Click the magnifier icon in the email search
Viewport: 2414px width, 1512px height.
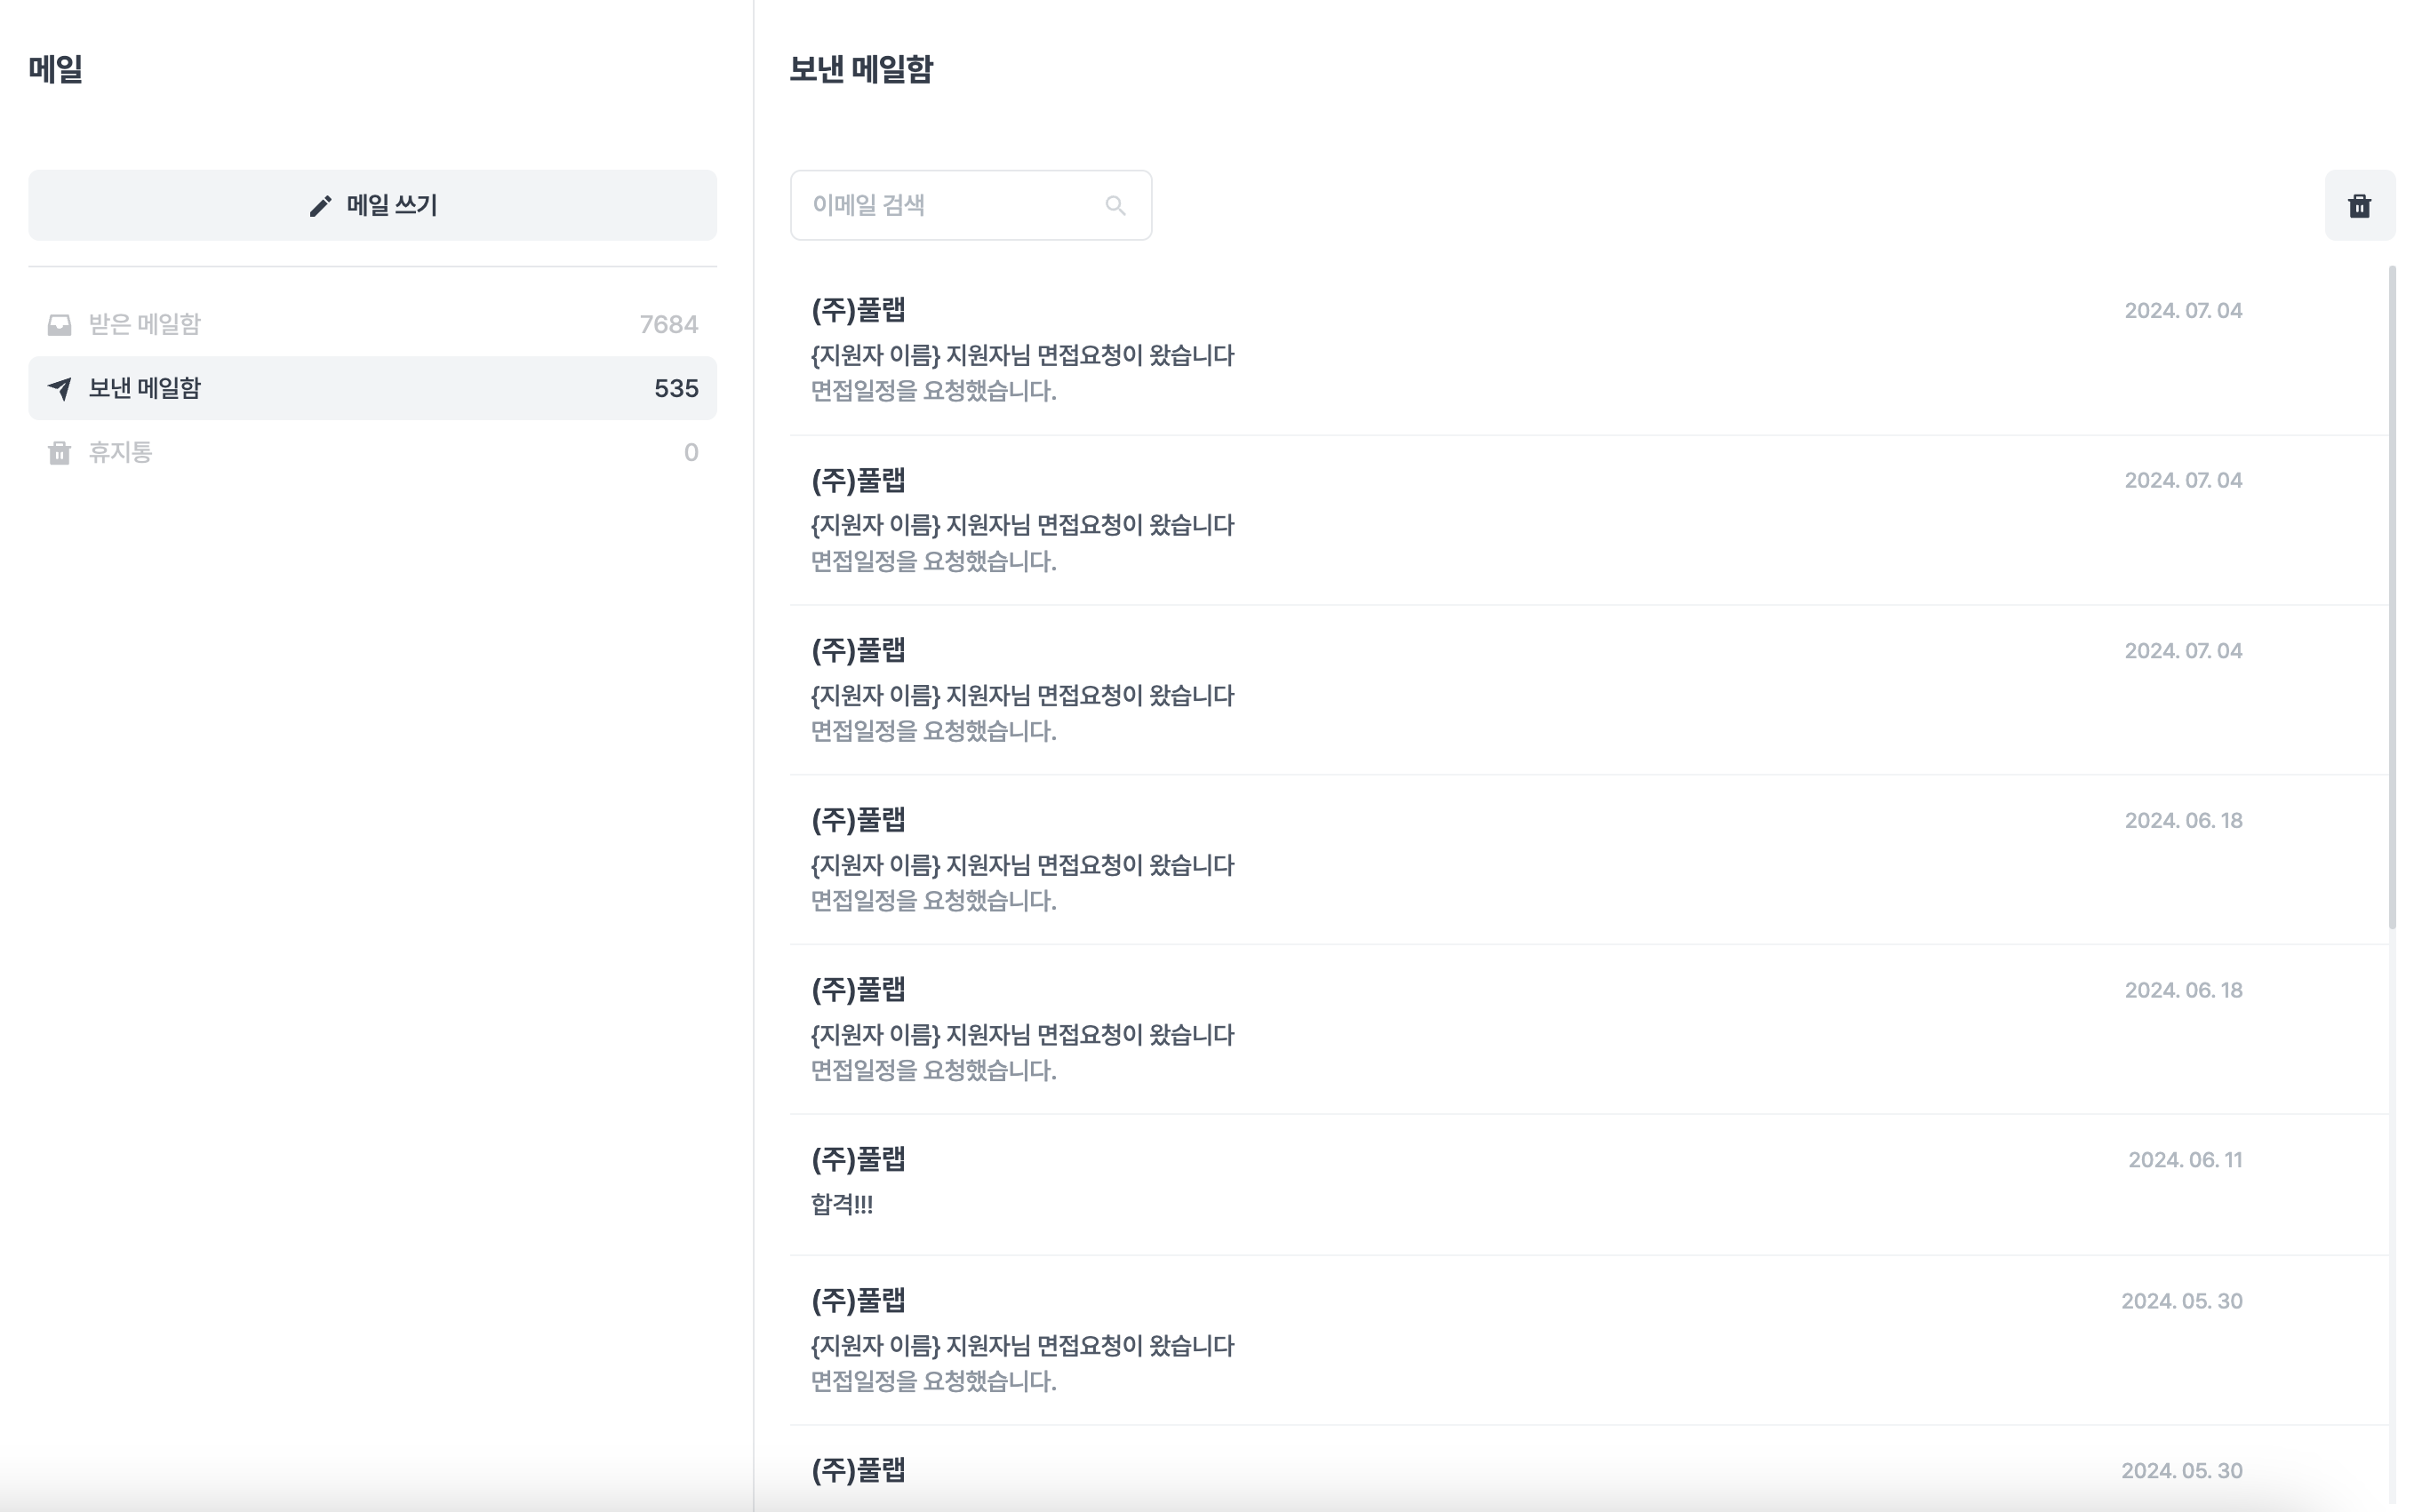pyautogui.click(x=1115, y=206)
